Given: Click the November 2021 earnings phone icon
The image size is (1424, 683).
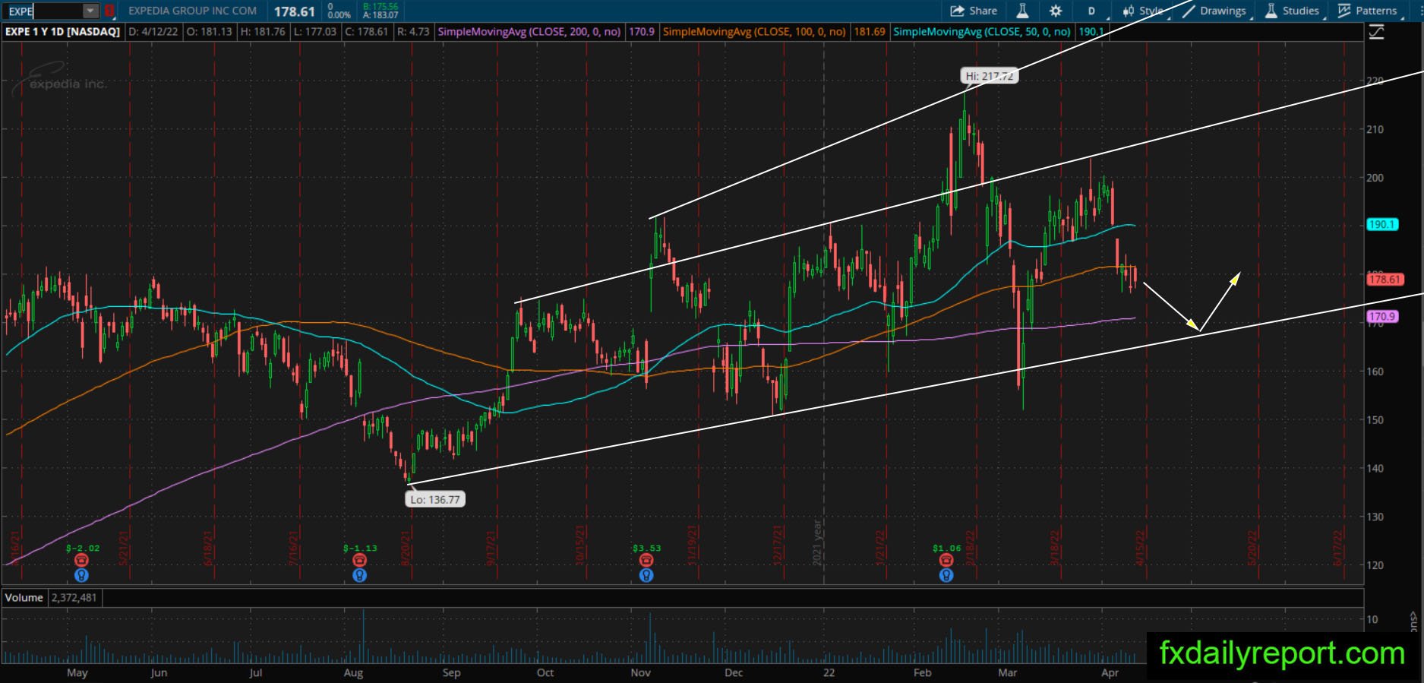Looking at the screenshot, I should pos(646,560).
